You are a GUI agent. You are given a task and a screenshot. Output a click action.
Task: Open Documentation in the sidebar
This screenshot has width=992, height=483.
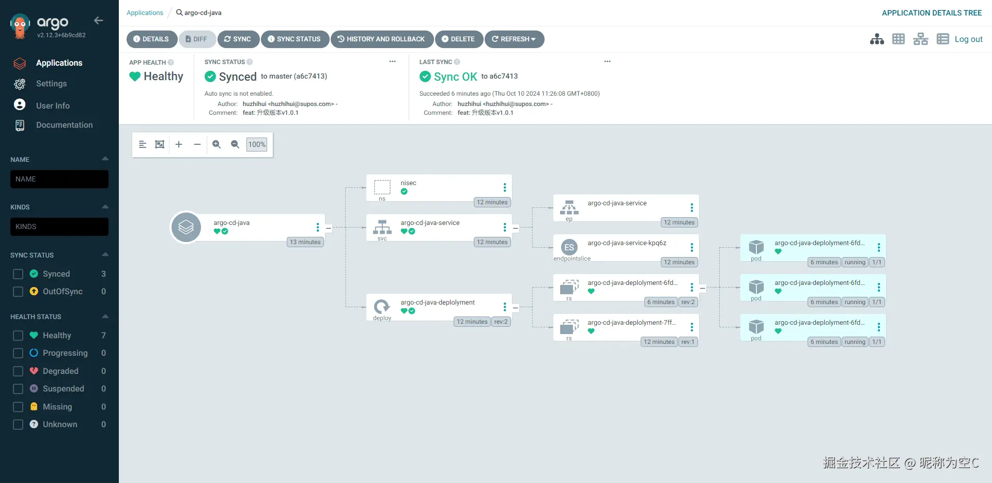point(65,125)
